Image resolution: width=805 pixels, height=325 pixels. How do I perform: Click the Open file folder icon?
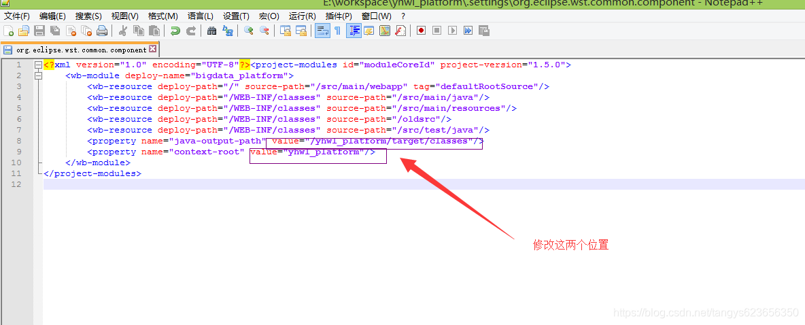coord(24,31)
